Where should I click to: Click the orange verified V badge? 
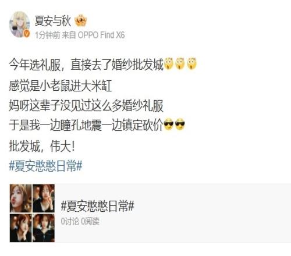27,34
